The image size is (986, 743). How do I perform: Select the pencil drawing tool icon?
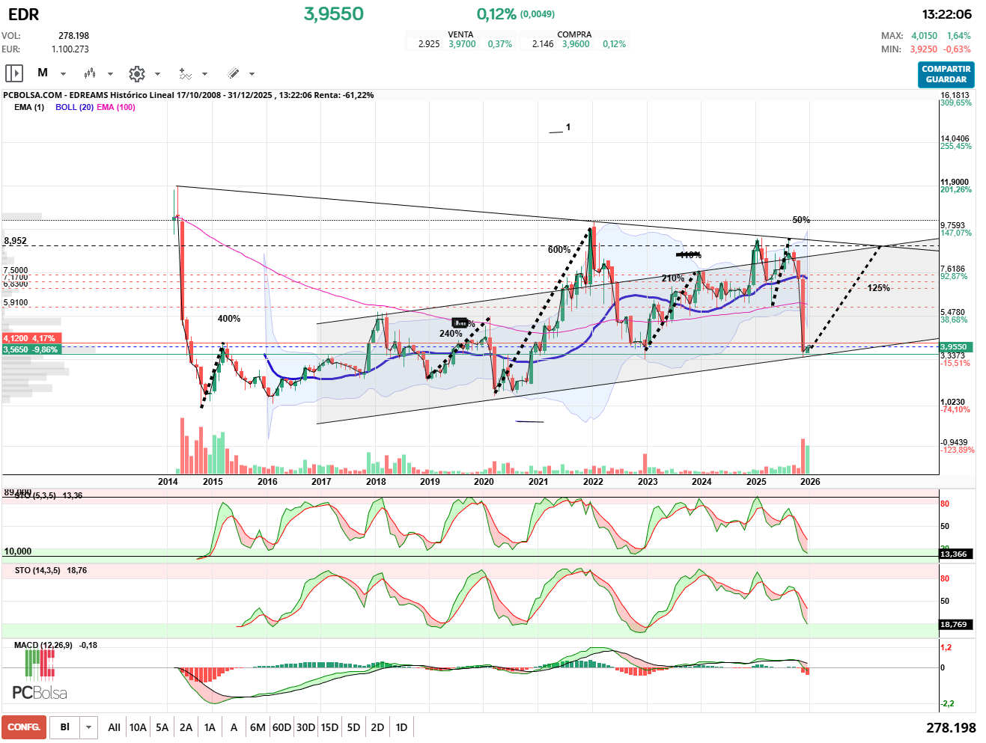233,73
